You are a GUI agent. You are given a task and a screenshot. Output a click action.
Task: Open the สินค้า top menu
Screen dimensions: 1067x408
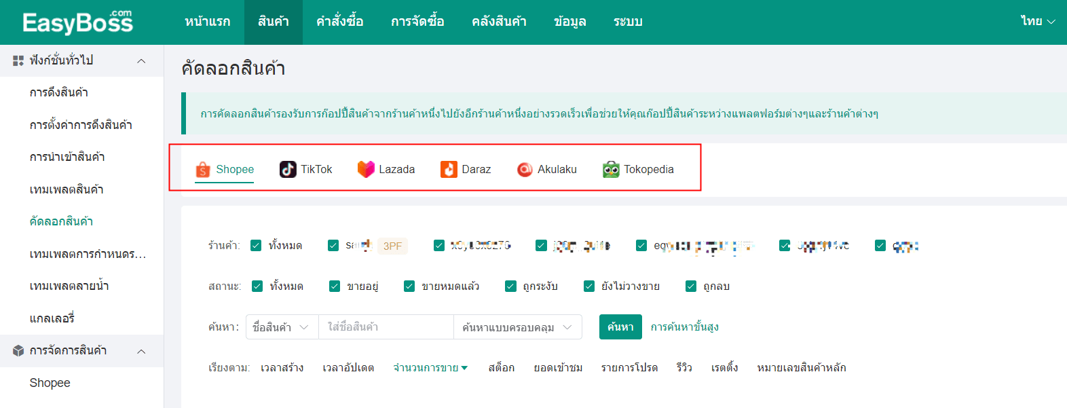[274, 22]
